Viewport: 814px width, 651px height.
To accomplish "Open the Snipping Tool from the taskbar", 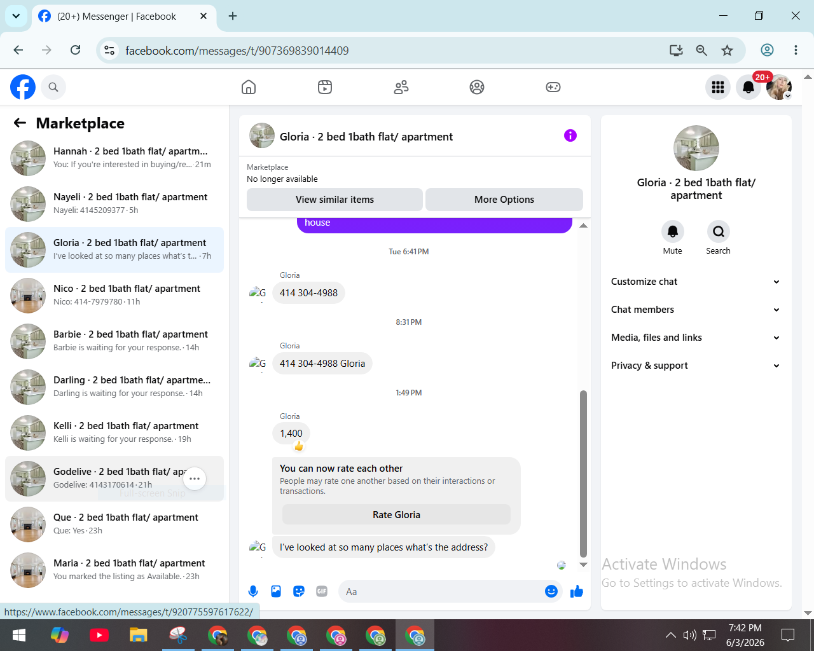I will click(x=178, y=635).
